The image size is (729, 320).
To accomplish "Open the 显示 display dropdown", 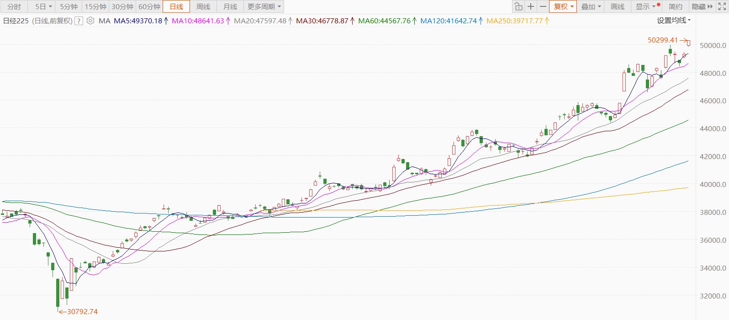I will click(x=645, y=6).
